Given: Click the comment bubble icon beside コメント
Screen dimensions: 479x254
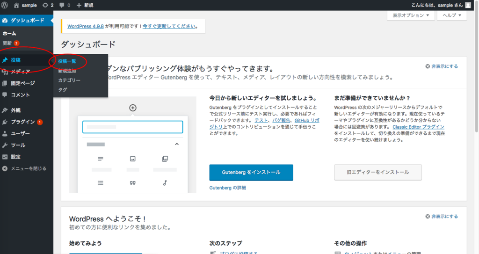Looking at the screenshot, I should tap(5, 95).
